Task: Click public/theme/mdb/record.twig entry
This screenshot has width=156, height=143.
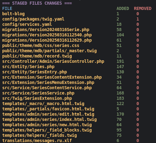Action: coord(37,56)
